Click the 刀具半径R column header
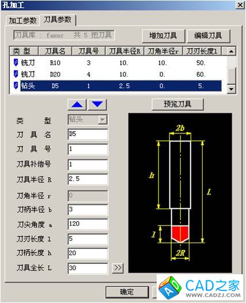Screen dimensions: 246x303 click(124, 51)
